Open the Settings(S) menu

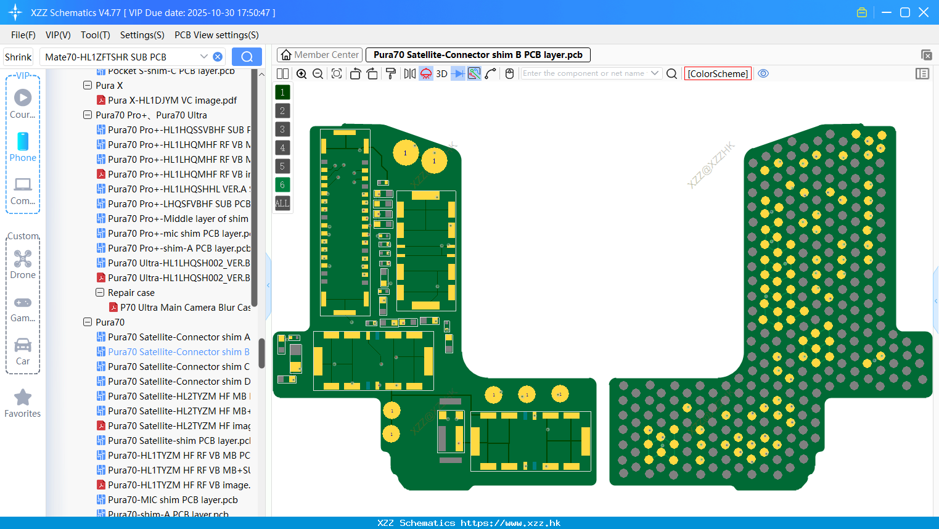click(142, 35)
